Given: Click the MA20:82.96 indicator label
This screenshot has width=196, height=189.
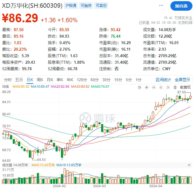Looking at the screenshot, I should (60, 87).
